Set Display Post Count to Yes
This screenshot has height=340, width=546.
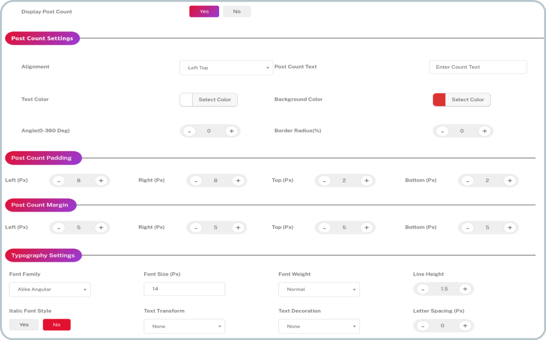pyautogui.click(x=204, y=12)
